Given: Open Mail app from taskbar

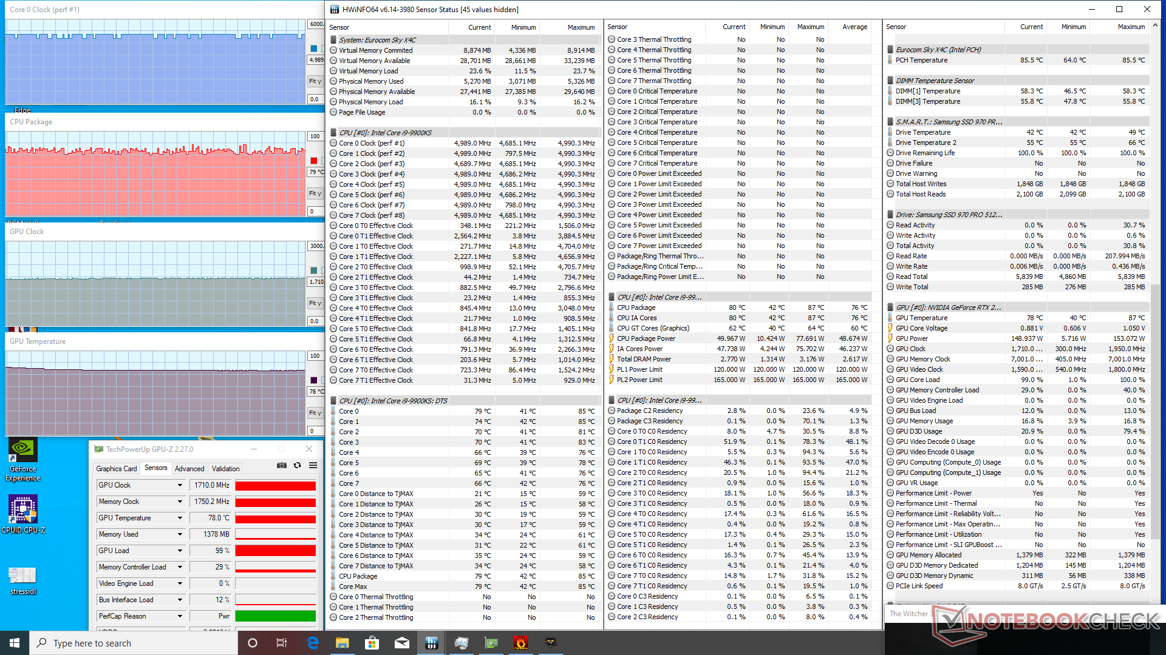Looking at the screenshot, I should (x=401, y=643).
